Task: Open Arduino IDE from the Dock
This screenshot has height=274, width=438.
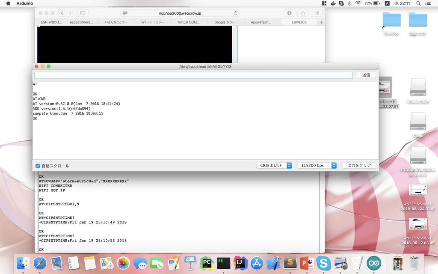Action: 374,263
